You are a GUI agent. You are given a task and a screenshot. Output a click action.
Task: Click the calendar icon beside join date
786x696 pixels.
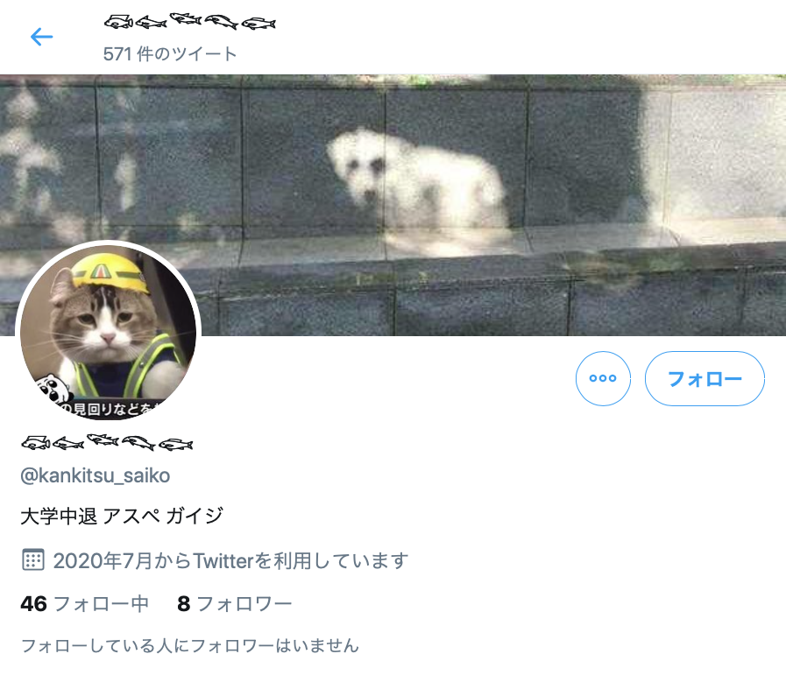(x=33, y=559)
